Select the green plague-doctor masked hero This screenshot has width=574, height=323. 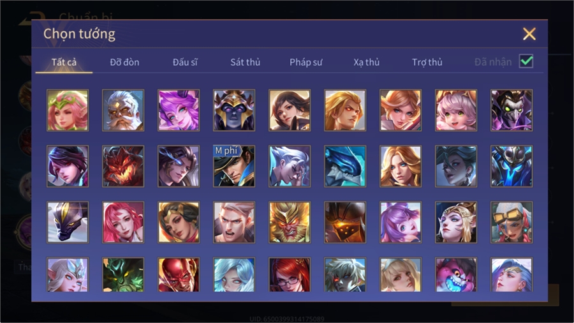click(x=511, y=110)
